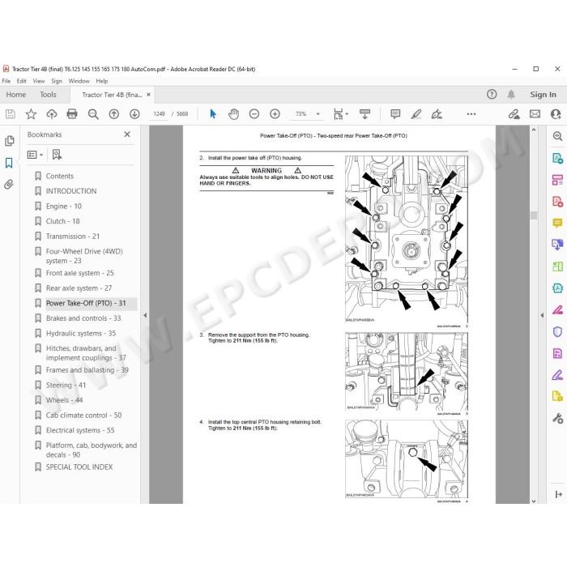Open the page fit options dropdown
This screenshot has height=567, width=567.
click(340, 114)
